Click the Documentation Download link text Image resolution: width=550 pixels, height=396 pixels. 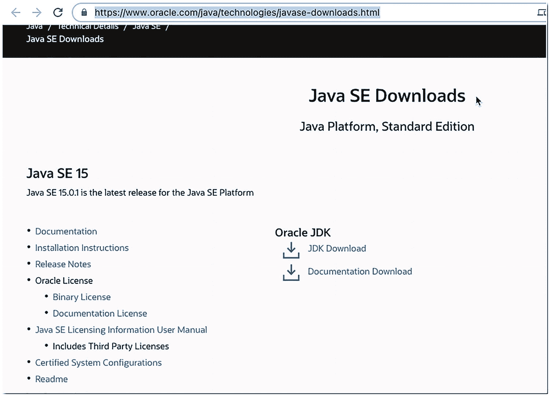point(360,272)
